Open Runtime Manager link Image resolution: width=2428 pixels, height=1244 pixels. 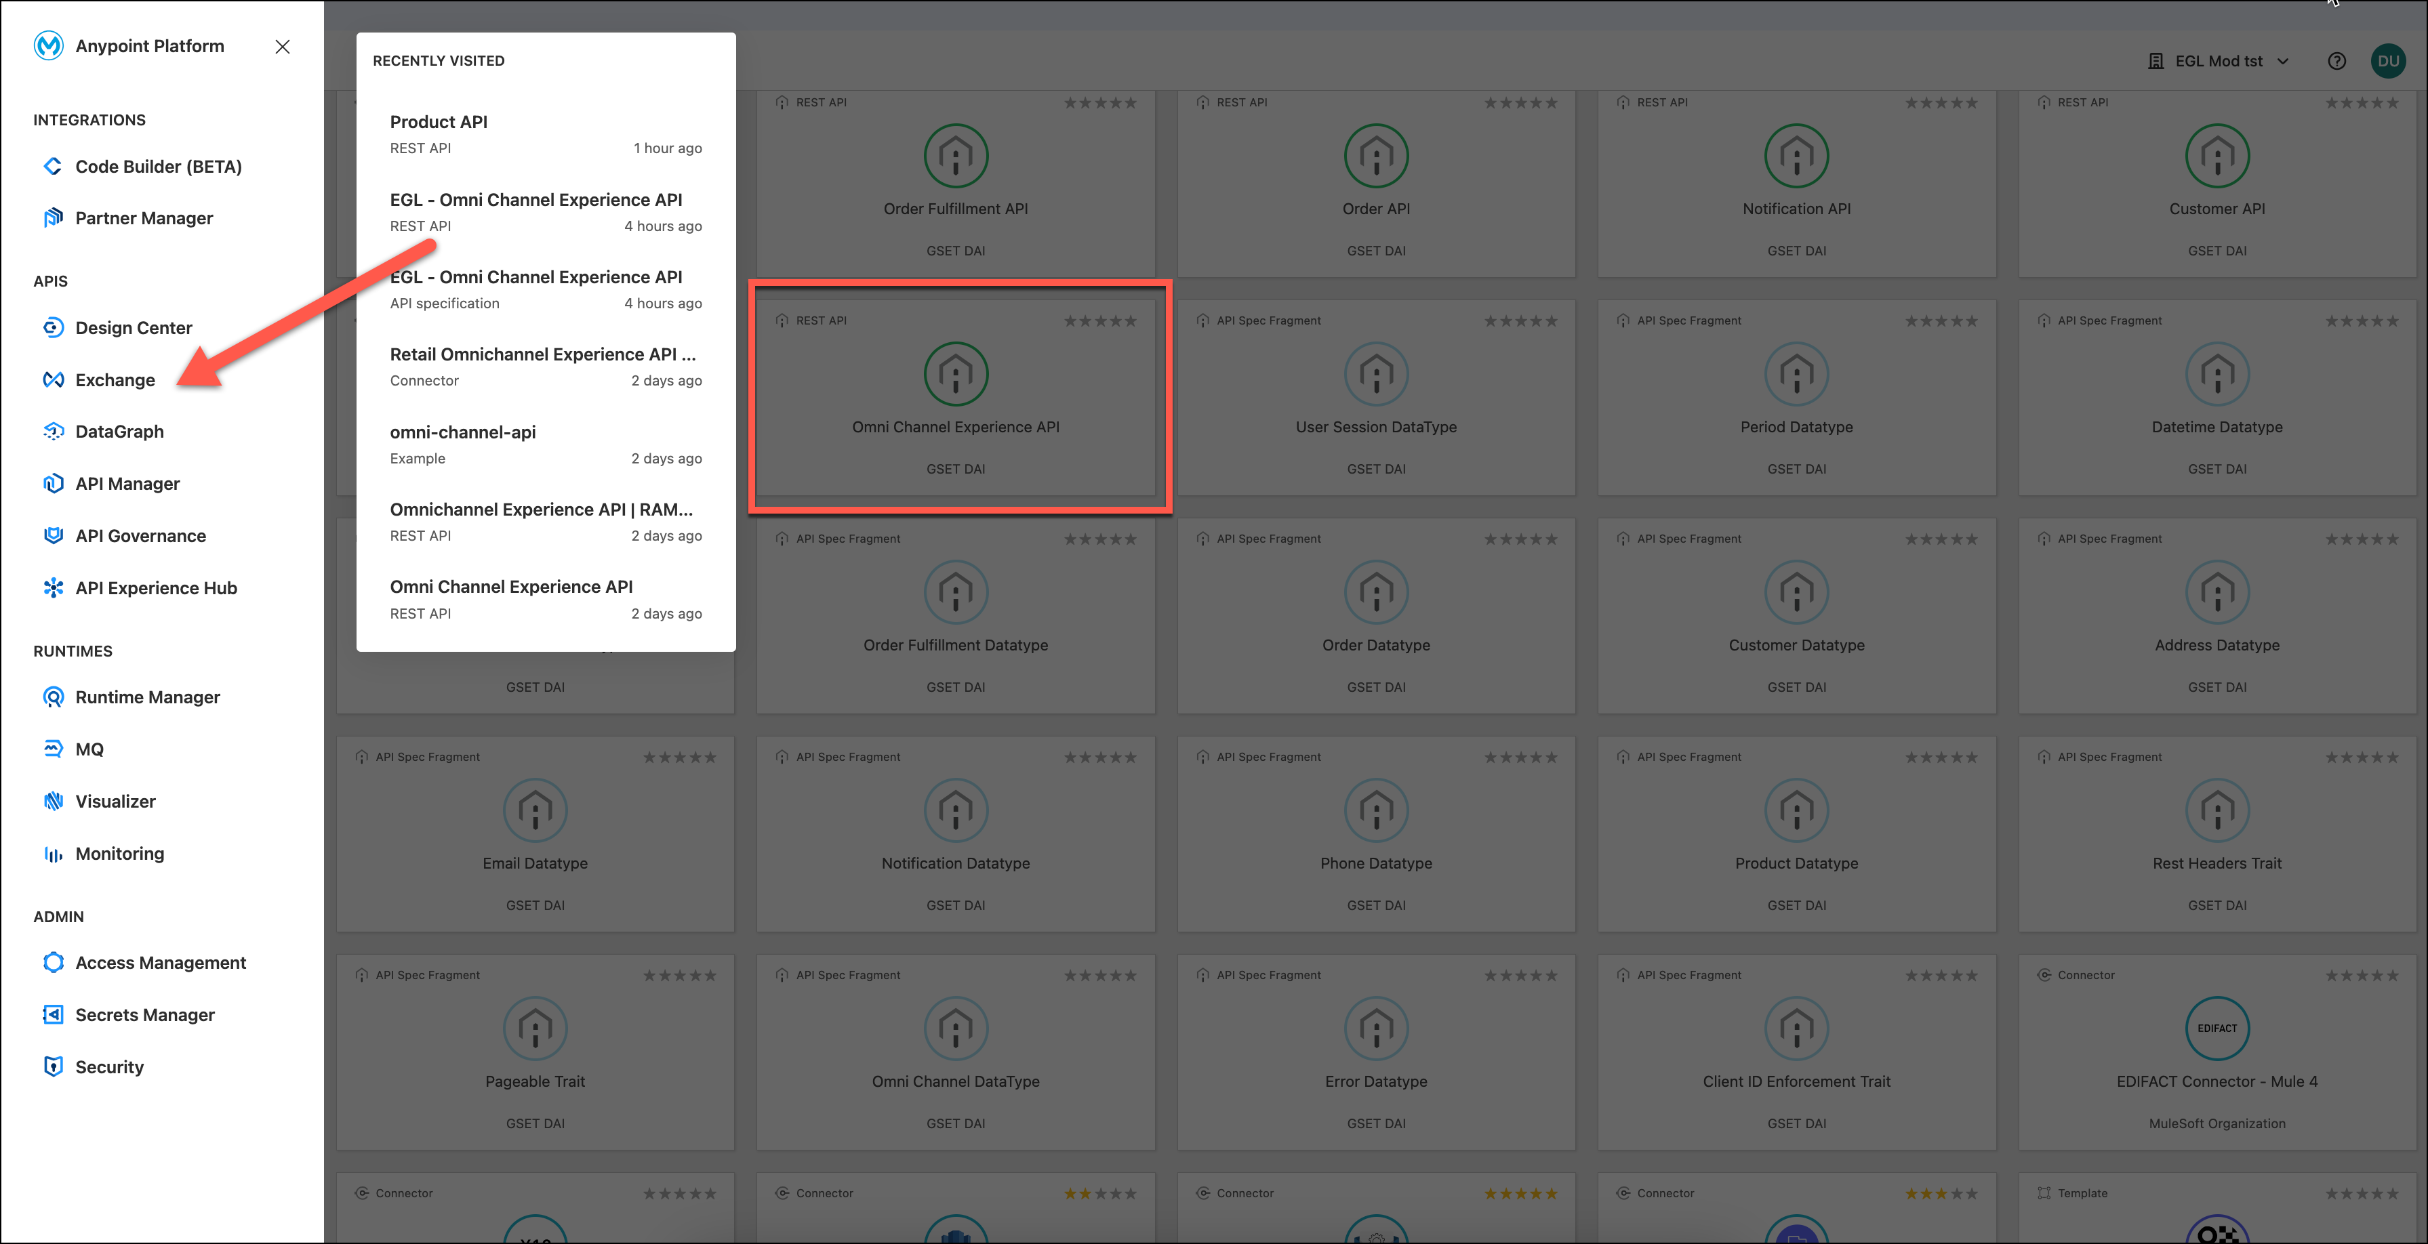pyautogui.click(x=148, y=697)
